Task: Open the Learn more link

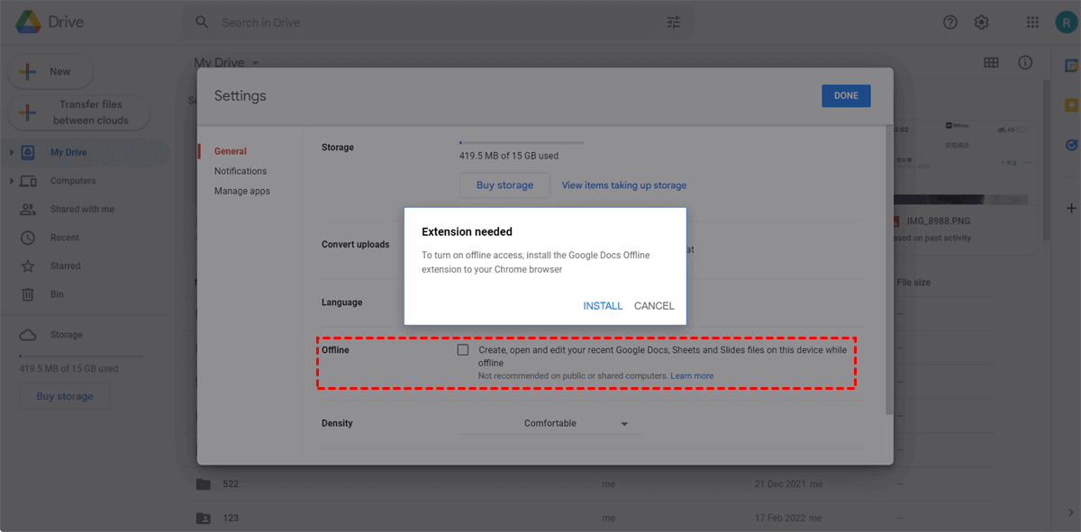Action: (x=692, y=375)
